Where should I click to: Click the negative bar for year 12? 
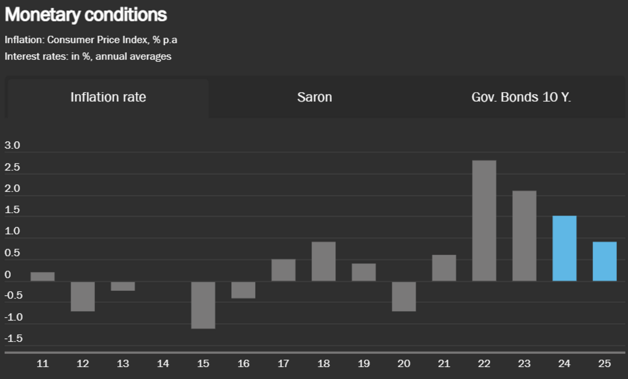[x=83, y=296]
